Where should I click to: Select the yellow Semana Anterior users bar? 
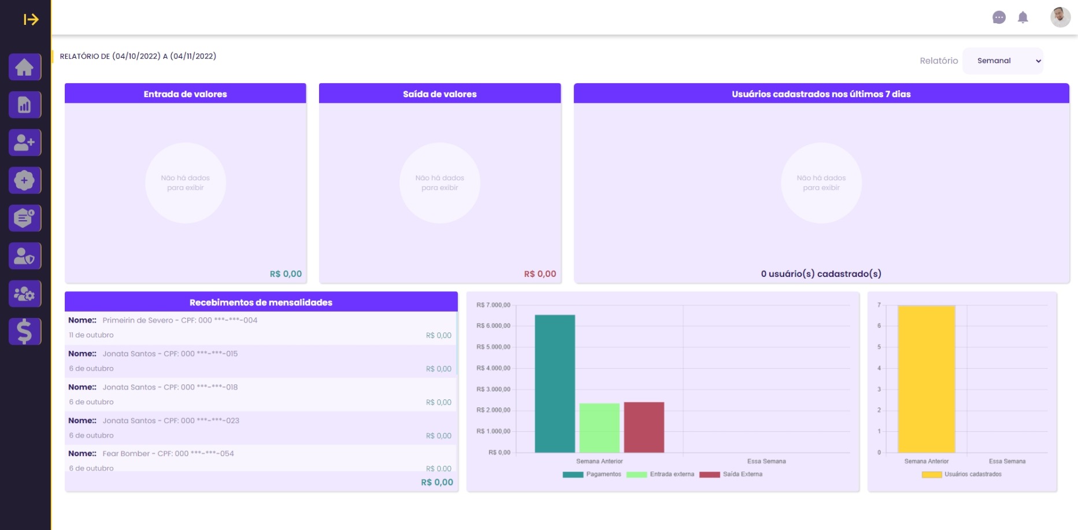tap(927, 379)
